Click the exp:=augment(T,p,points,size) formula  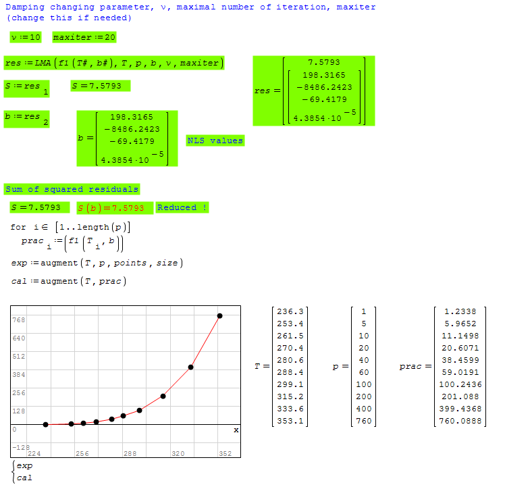tap(97, 262)
